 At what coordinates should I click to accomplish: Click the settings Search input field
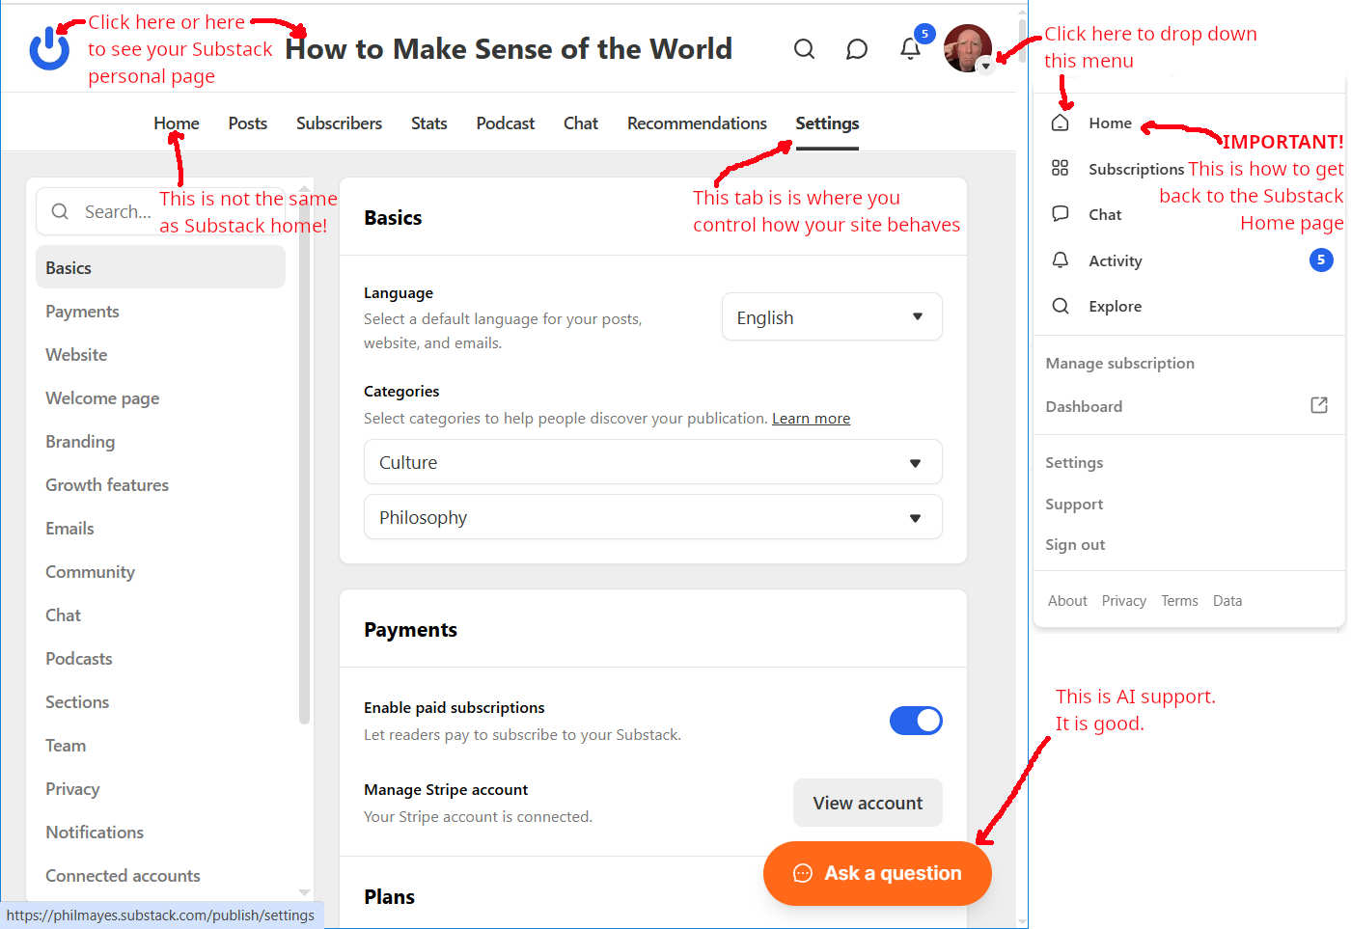pyautogui.click(x=116, y=211)
